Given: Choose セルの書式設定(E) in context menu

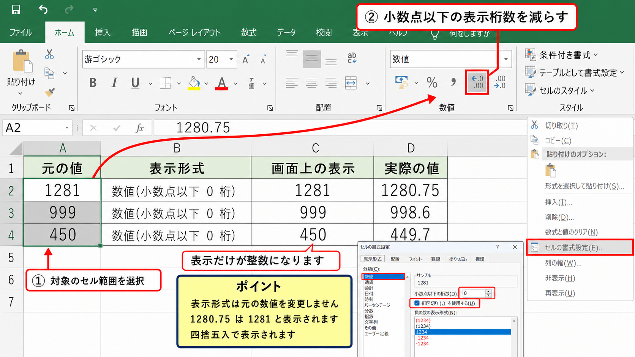Looking at the screenshot, I should [x=580, y=248].
